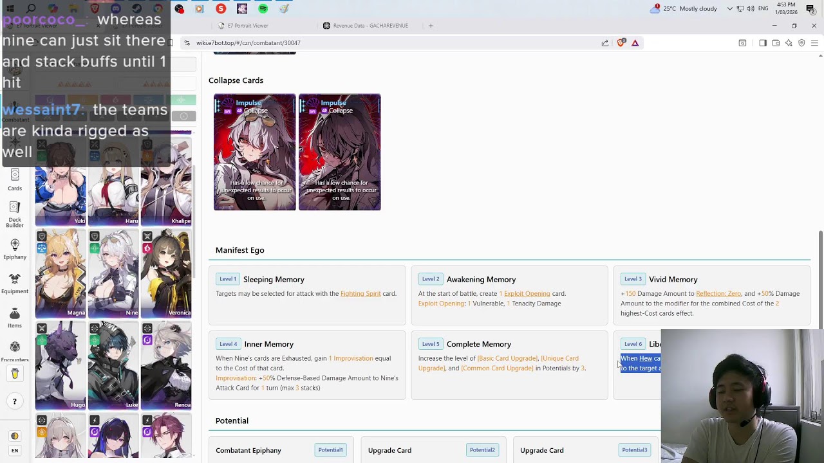This screenshot has height=463, width=824.
Task: Toggle the browser sidebar panel
Action: click(x=763, y=43)
